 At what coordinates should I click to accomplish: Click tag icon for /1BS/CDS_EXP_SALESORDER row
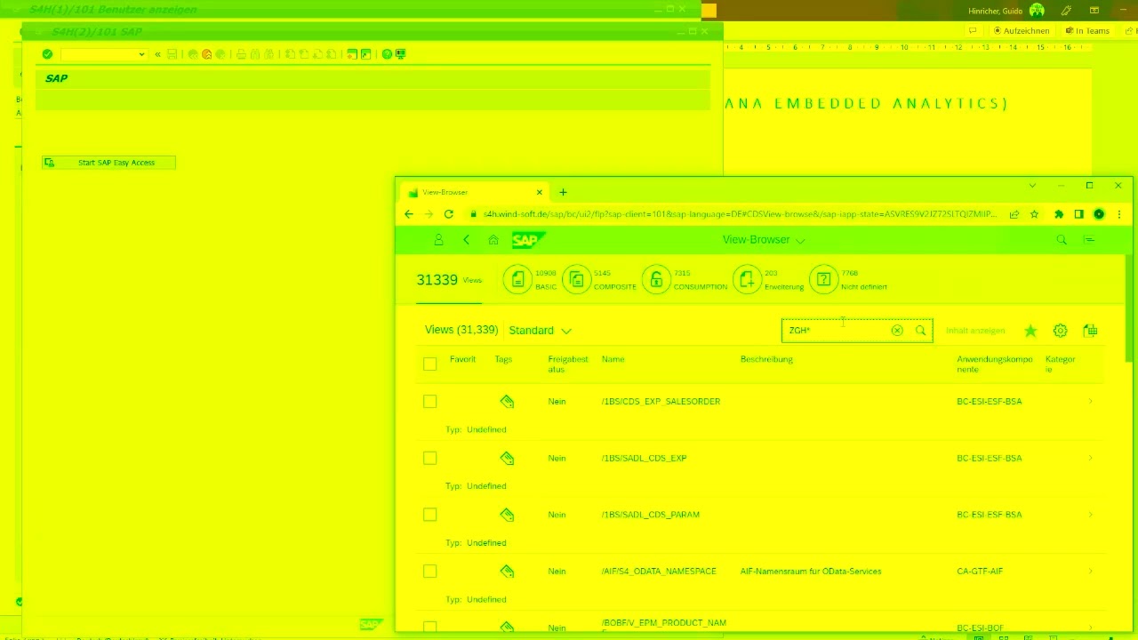507,402
